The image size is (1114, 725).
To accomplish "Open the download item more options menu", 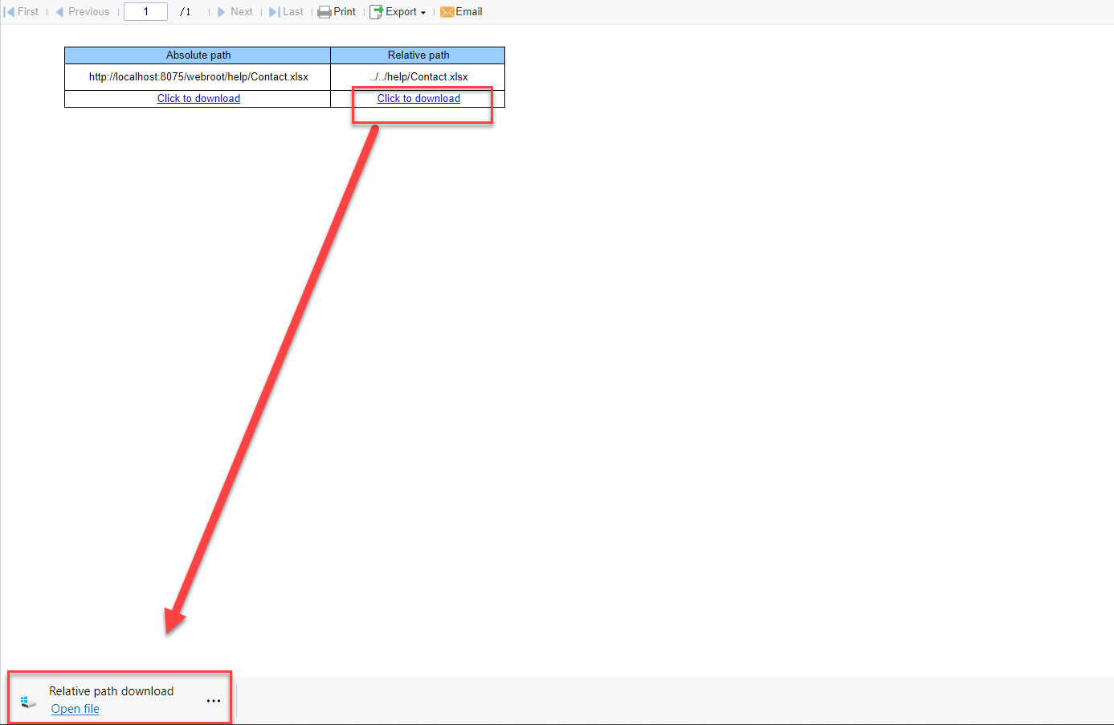I will point(213,701).
